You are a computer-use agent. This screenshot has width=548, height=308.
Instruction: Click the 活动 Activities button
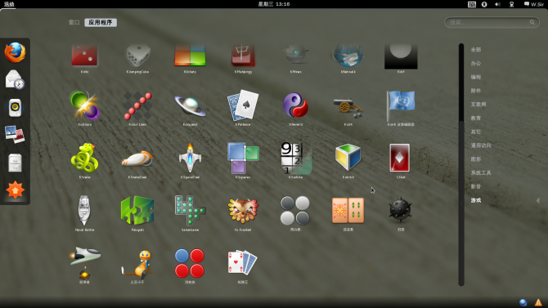click(9, 4)
